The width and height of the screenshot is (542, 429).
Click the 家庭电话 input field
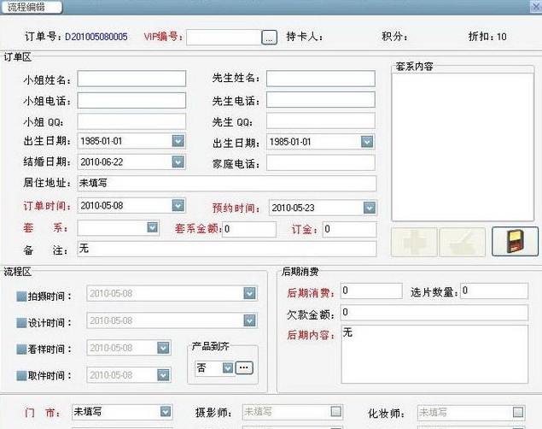tap(320, 163)
